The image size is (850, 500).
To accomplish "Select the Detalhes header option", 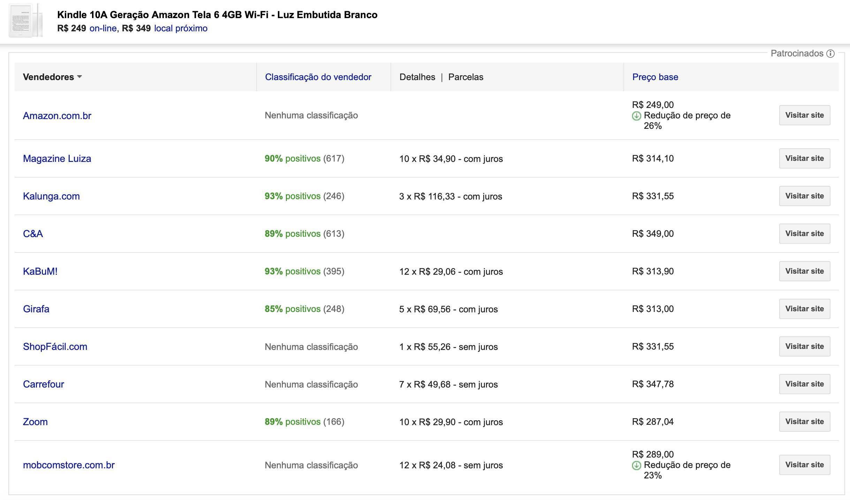I will click(x=417, y=77).
